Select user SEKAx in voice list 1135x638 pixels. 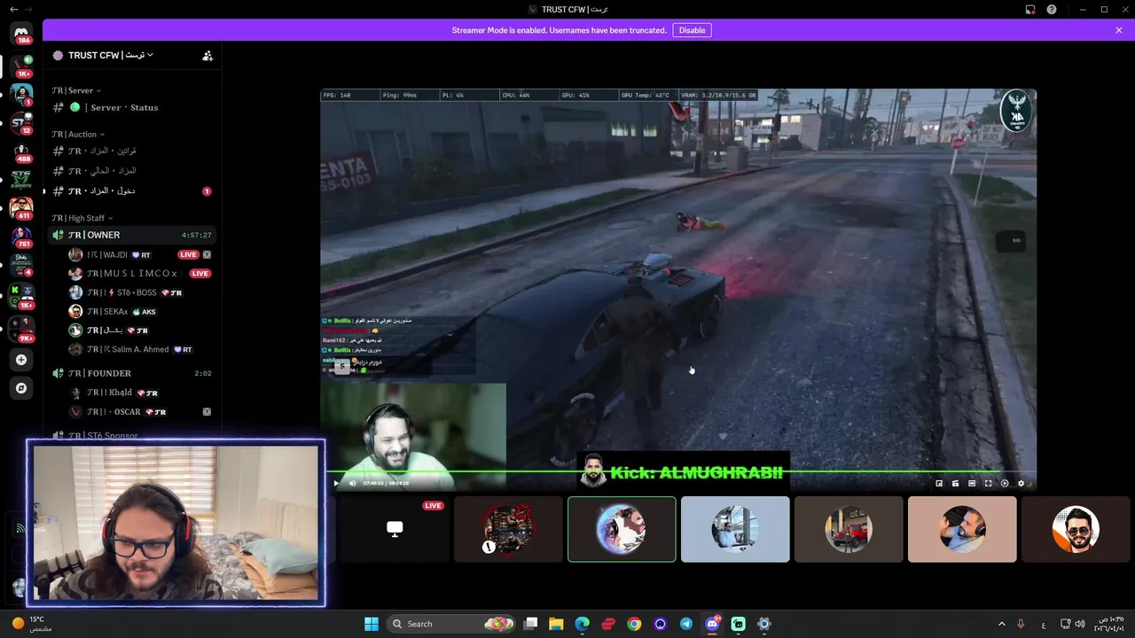click(140, 311)
